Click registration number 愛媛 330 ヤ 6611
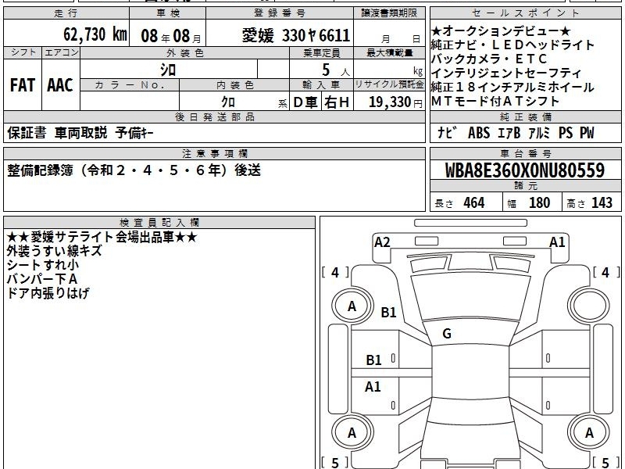Screen dimensions: 625x469 pyautogui.click(x=296, y=35)
